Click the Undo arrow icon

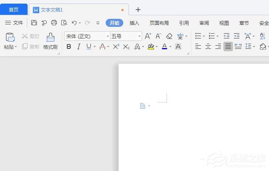(x=74, y=23)
